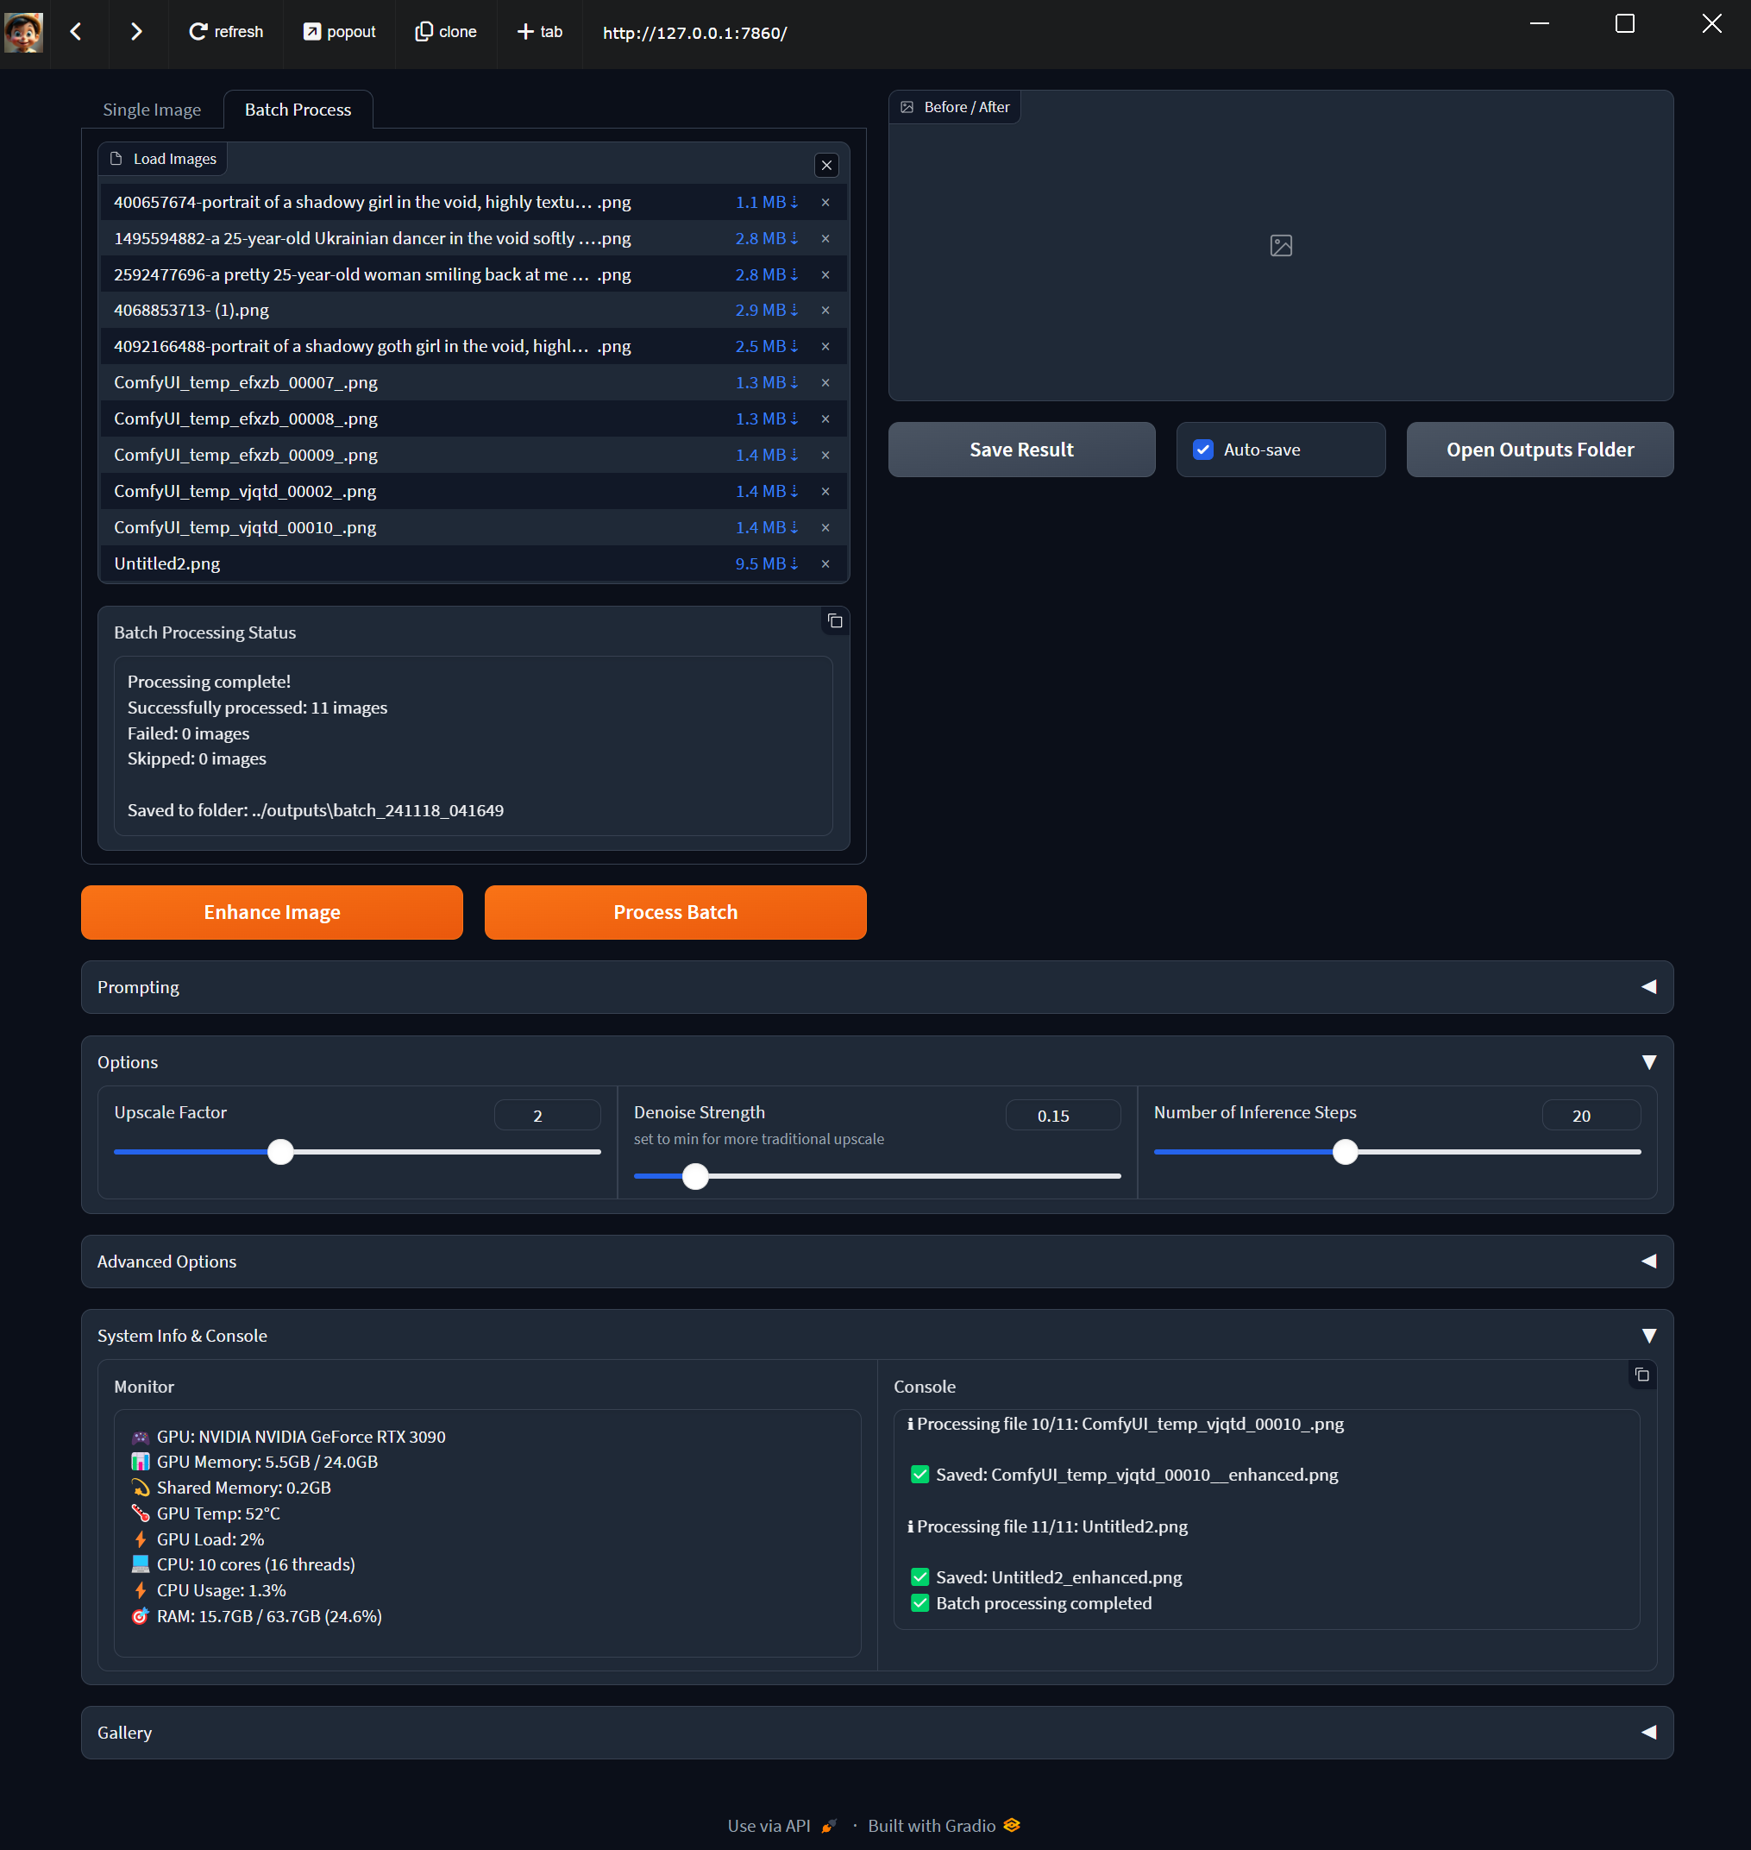This screenshot has height=1850, width=1751.
Task: Click the Open Outputs Folder icon
Action: point(1541,448)
